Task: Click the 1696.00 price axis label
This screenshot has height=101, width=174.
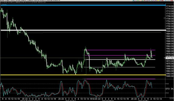Action: [x=170, y=31]
